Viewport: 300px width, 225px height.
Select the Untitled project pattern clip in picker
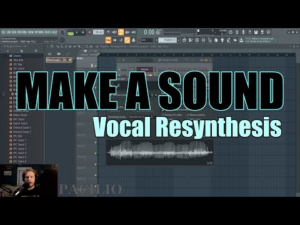(59, 60)
